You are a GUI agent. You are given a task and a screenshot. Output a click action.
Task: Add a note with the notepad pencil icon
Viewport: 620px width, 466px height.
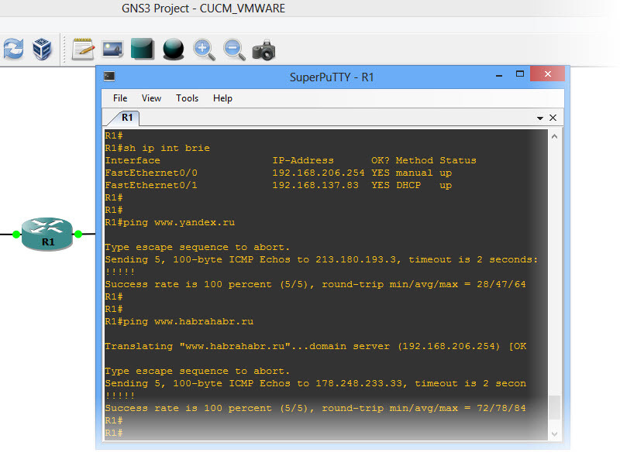(83, 50)
